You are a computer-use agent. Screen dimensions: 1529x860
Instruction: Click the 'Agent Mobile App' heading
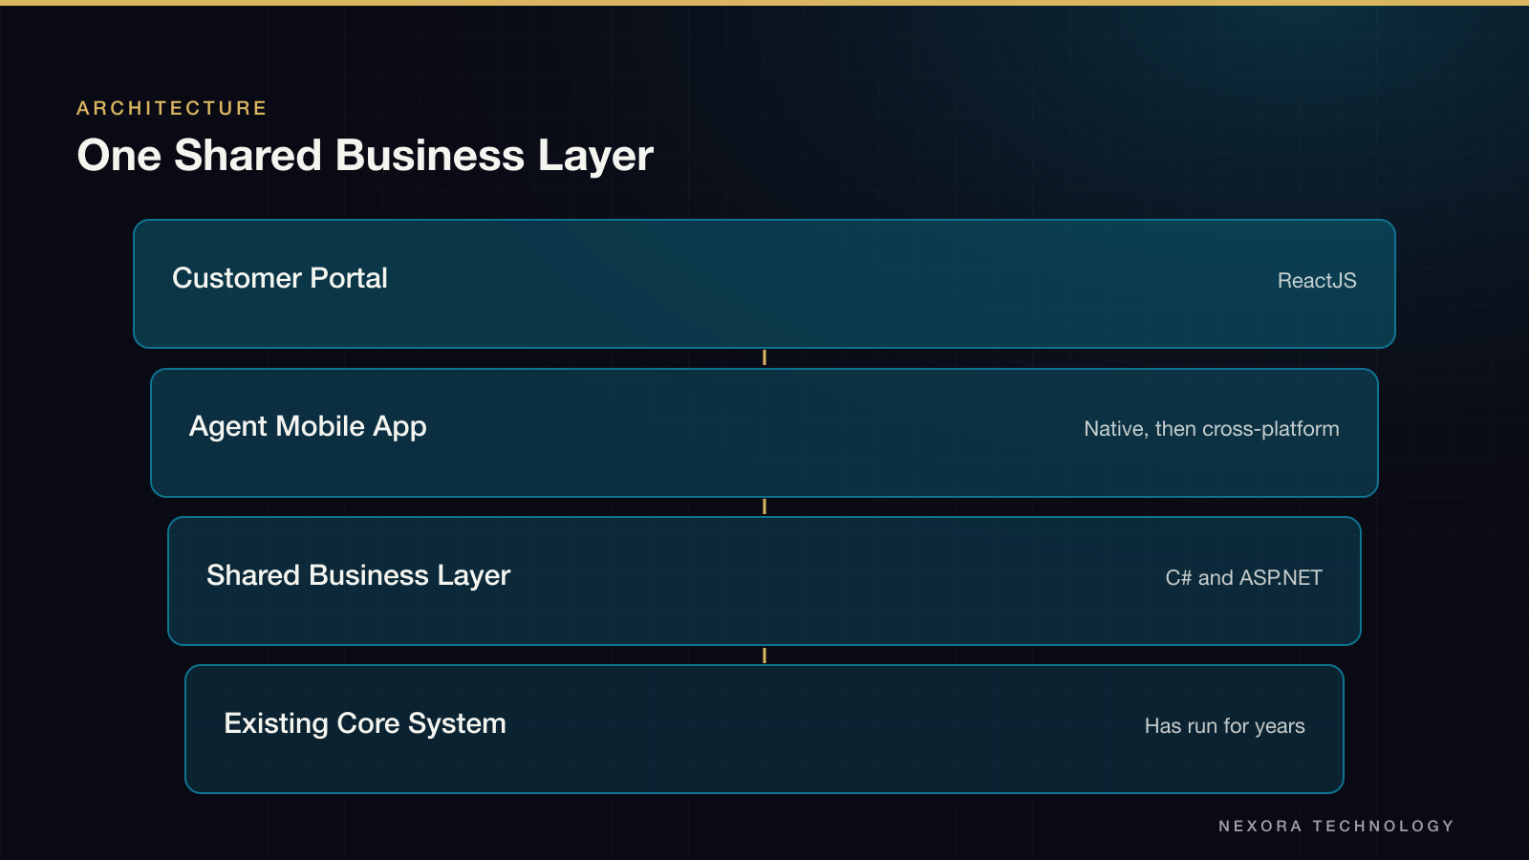(308, 427)
